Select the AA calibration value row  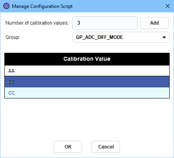pyautogui.click(x=87, y=71)
